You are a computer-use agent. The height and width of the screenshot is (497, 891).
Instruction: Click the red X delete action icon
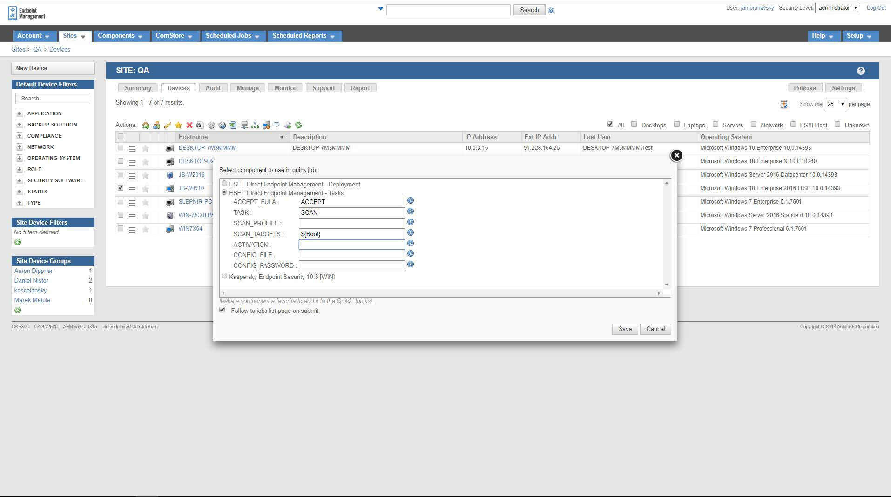point(189,125)
